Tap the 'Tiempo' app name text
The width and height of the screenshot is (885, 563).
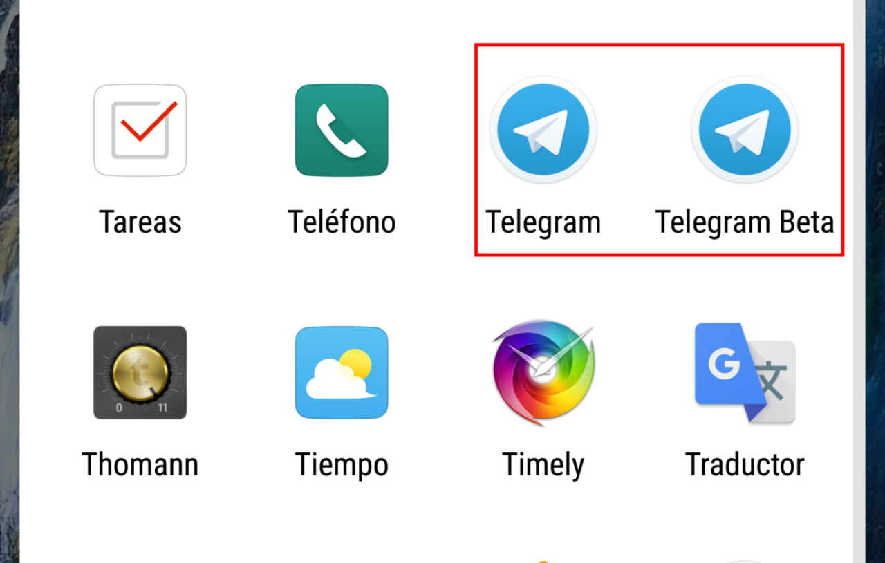pyautogui.click(x=342, y=466)
